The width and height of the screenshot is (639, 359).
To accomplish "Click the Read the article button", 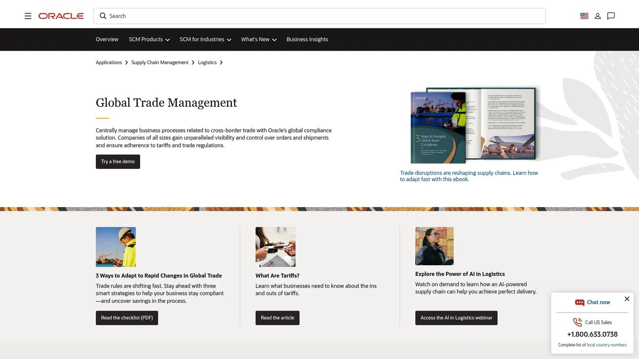I will [277, 318].
